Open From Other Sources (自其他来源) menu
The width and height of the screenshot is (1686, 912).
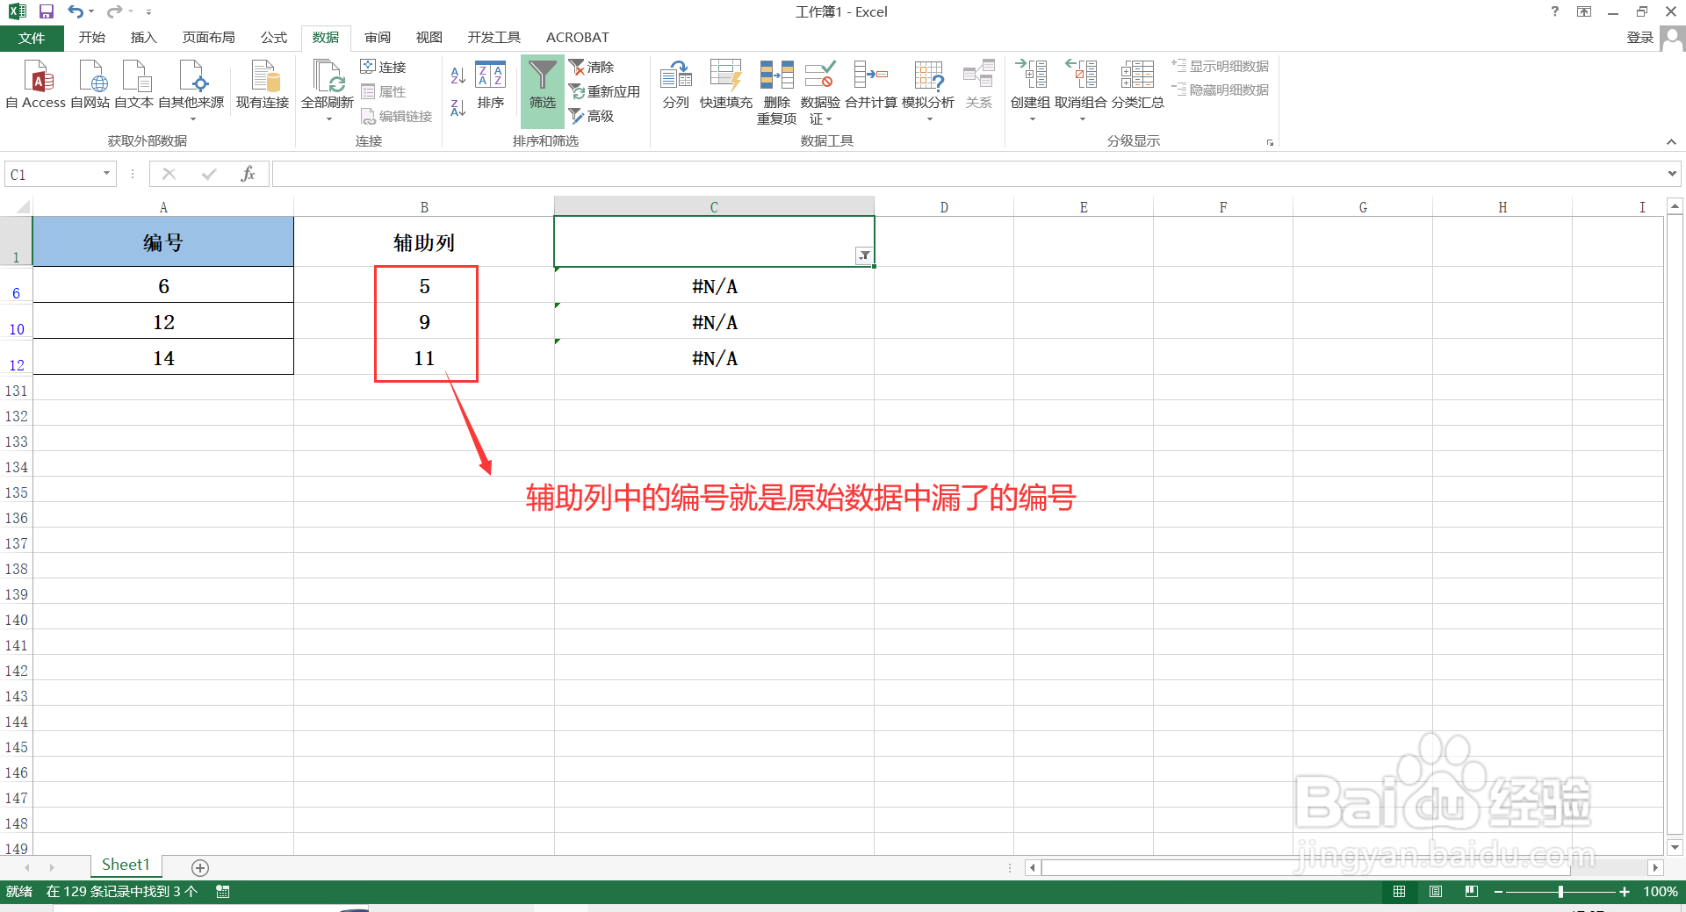click(191, 90)
